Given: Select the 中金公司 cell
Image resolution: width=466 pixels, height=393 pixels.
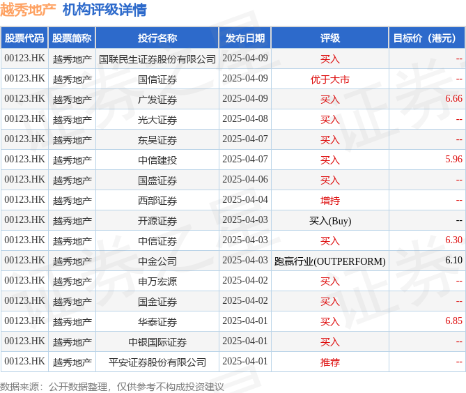Looking at the screenshot, I should tap(157, 261).
